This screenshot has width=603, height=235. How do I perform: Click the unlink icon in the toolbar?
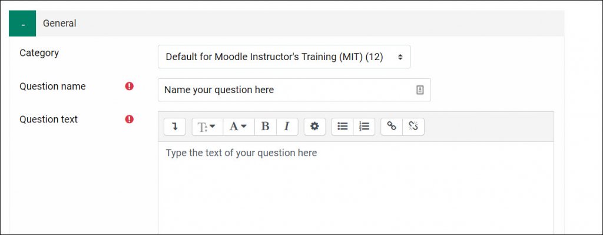click(x=413, y=127)
